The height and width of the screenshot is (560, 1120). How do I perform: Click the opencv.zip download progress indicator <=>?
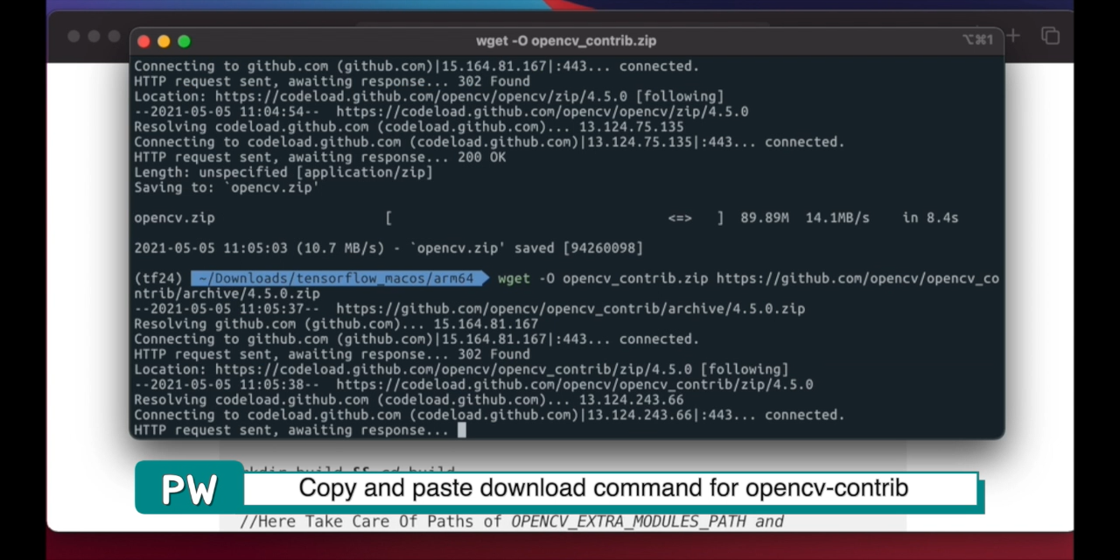[680, 218]
